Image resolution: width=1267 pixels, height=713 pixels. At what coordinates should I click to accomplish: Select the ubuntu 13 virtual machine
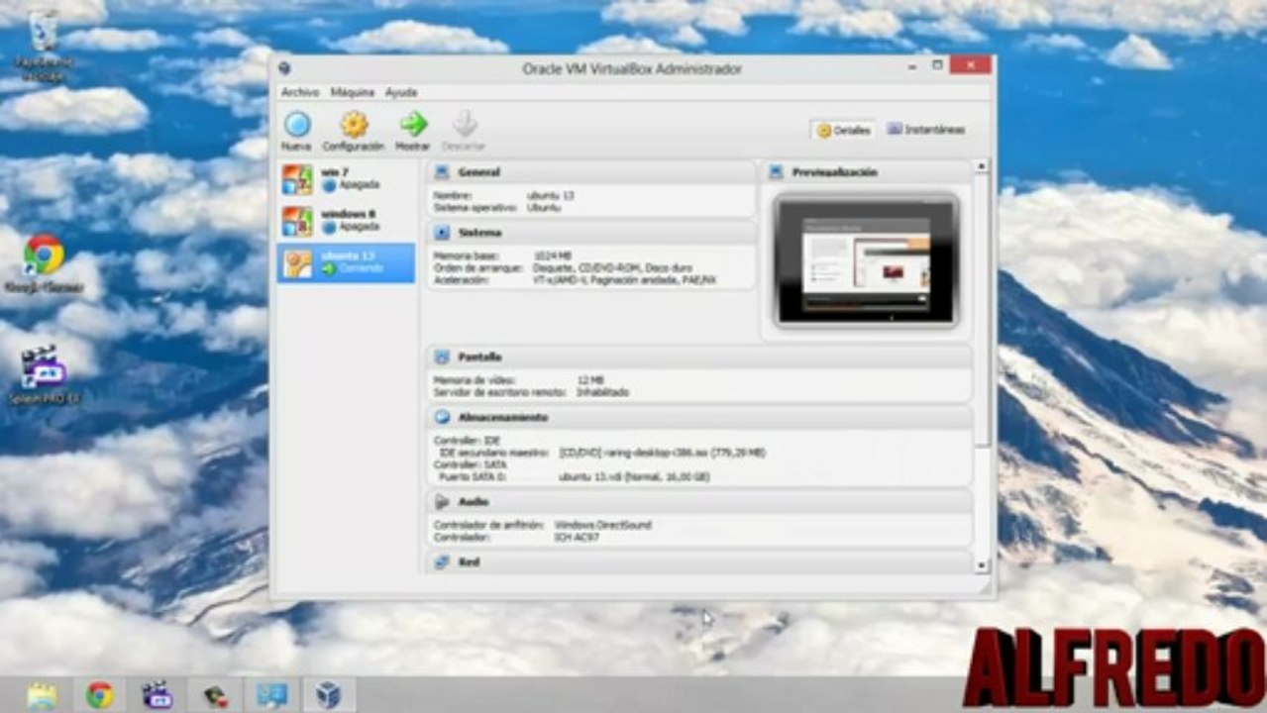coord(346,262)
